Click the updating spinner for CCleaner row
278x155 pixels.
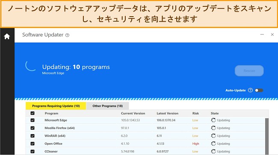click(x=213, y=151)
